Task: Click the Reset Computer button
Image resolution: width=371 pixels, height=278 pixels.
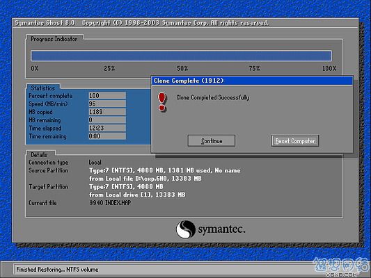Action: [295, 141]
